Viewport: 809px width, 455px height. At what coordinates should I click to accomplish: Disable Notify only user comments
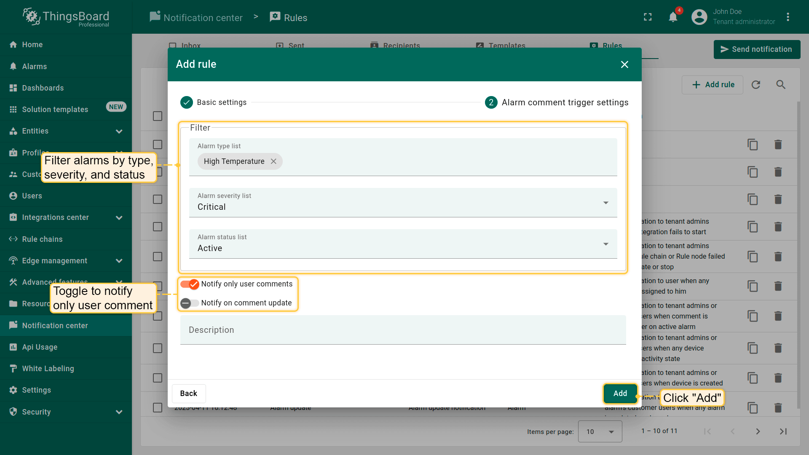(190, 284)
